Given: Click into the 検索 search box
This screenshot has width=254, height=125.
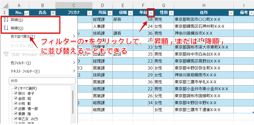Looking at the screenshot, I should [x=42, y=81].
